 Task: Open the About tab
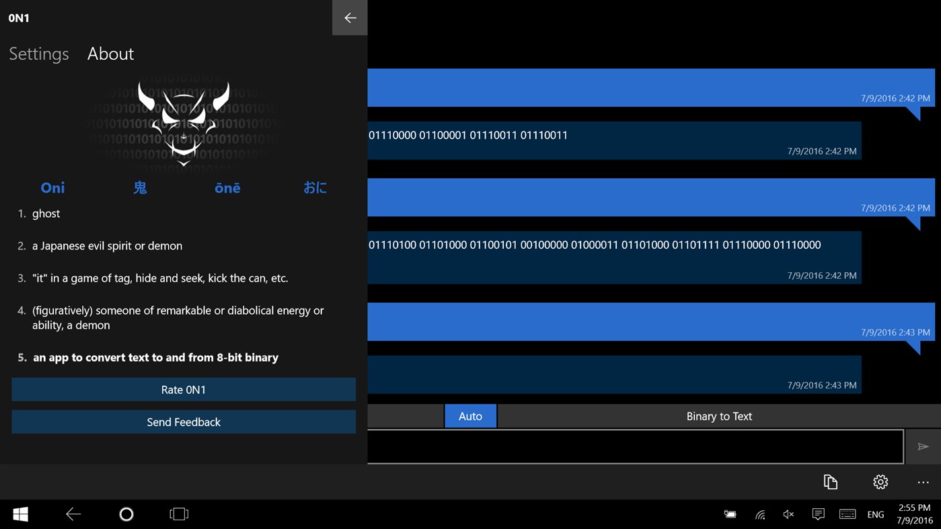tap(110, 53)
